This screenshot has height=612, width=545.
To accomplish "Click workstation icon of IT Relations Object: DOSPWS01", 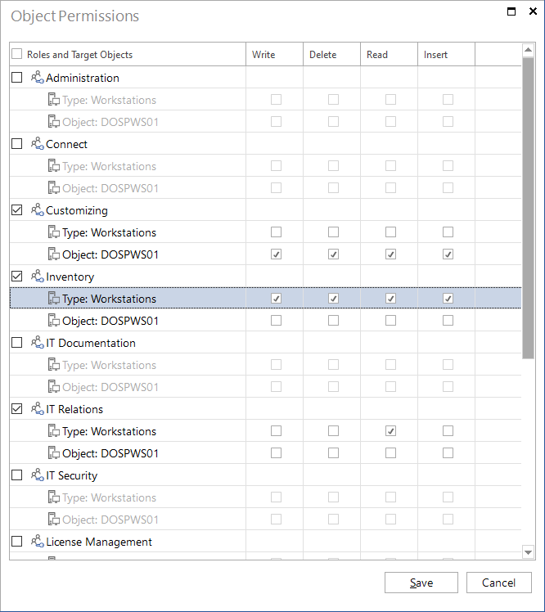I will click(x=54, y=452).
